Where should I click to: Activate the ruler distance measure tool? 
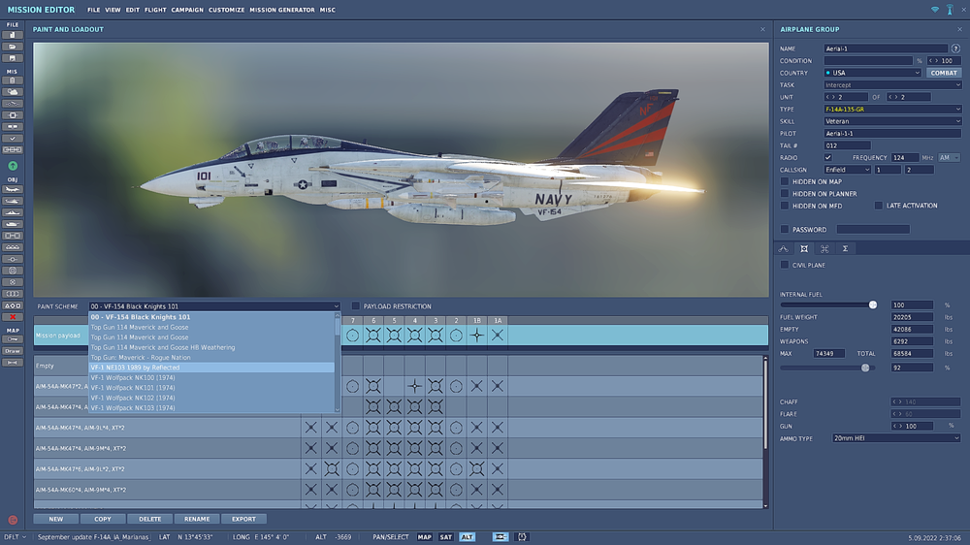coord(13,363)
